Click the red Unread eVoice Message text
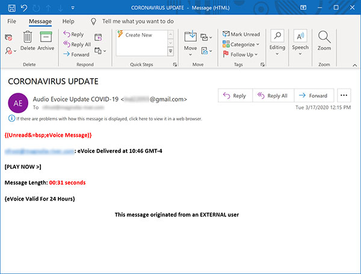The height and width of the screenshot is (274, 361). pyautogui.click(x=48, y=135)
